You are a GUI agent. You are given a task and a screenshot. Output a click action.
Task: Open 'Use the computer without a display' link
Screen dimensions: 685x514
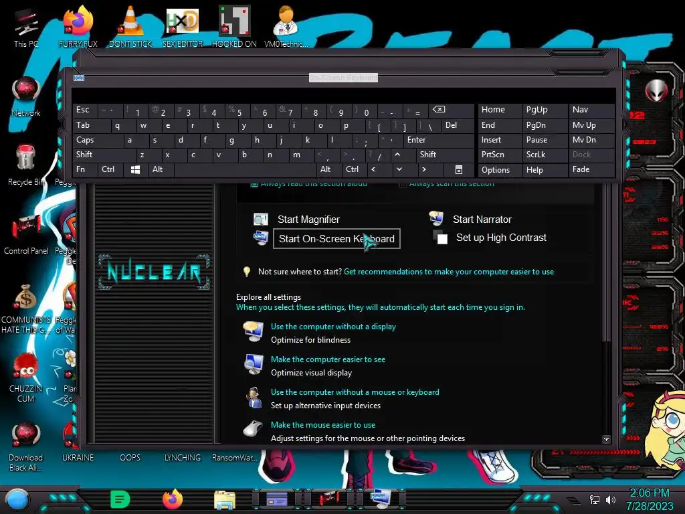coord(333,327)
